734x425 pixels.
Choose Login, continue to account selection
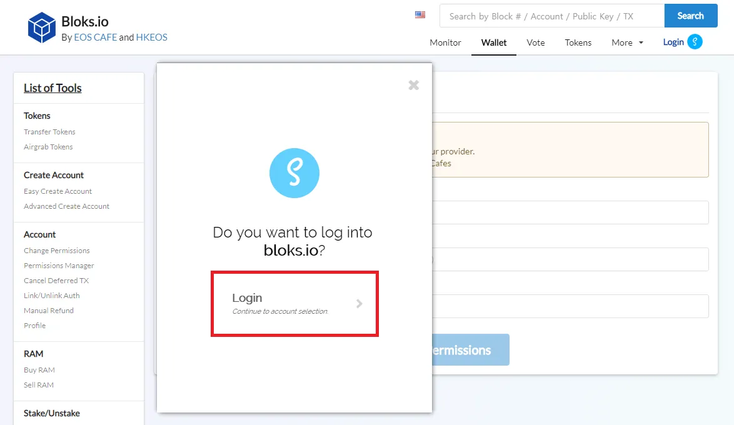pos(294,304)
